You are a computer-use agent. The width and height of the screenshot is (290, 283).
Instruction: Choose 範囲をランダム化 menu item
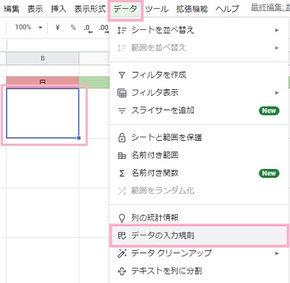(199, 191)
